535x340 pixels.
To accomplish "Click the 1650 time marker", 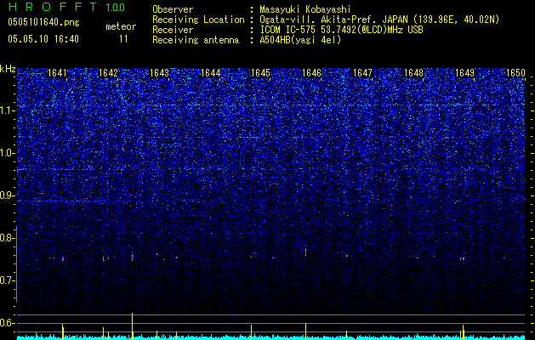I will 515,73.
